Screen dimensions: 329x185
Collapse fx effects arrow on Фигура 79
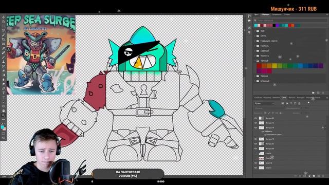[325, 127]
